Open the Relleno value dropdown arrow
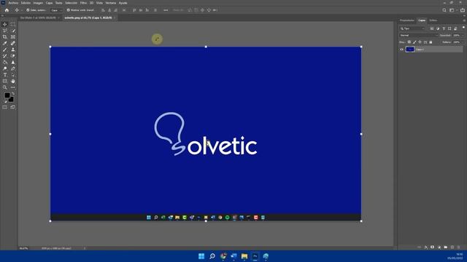467x262 pixels. [463, 42]
